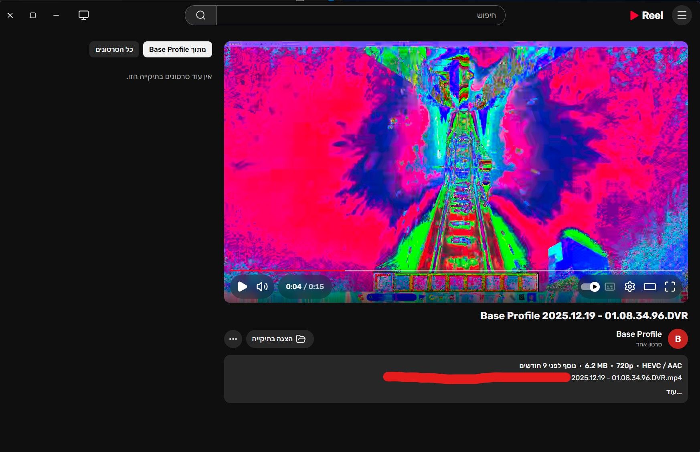Click the search magnifier icon

(x=201, y=15)
